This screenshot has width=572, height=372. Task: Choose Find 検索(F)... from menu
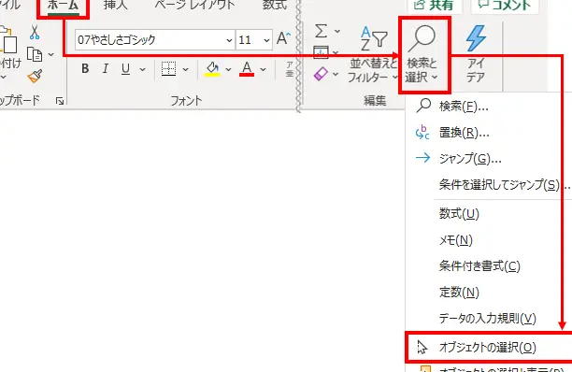click(488, 107)
